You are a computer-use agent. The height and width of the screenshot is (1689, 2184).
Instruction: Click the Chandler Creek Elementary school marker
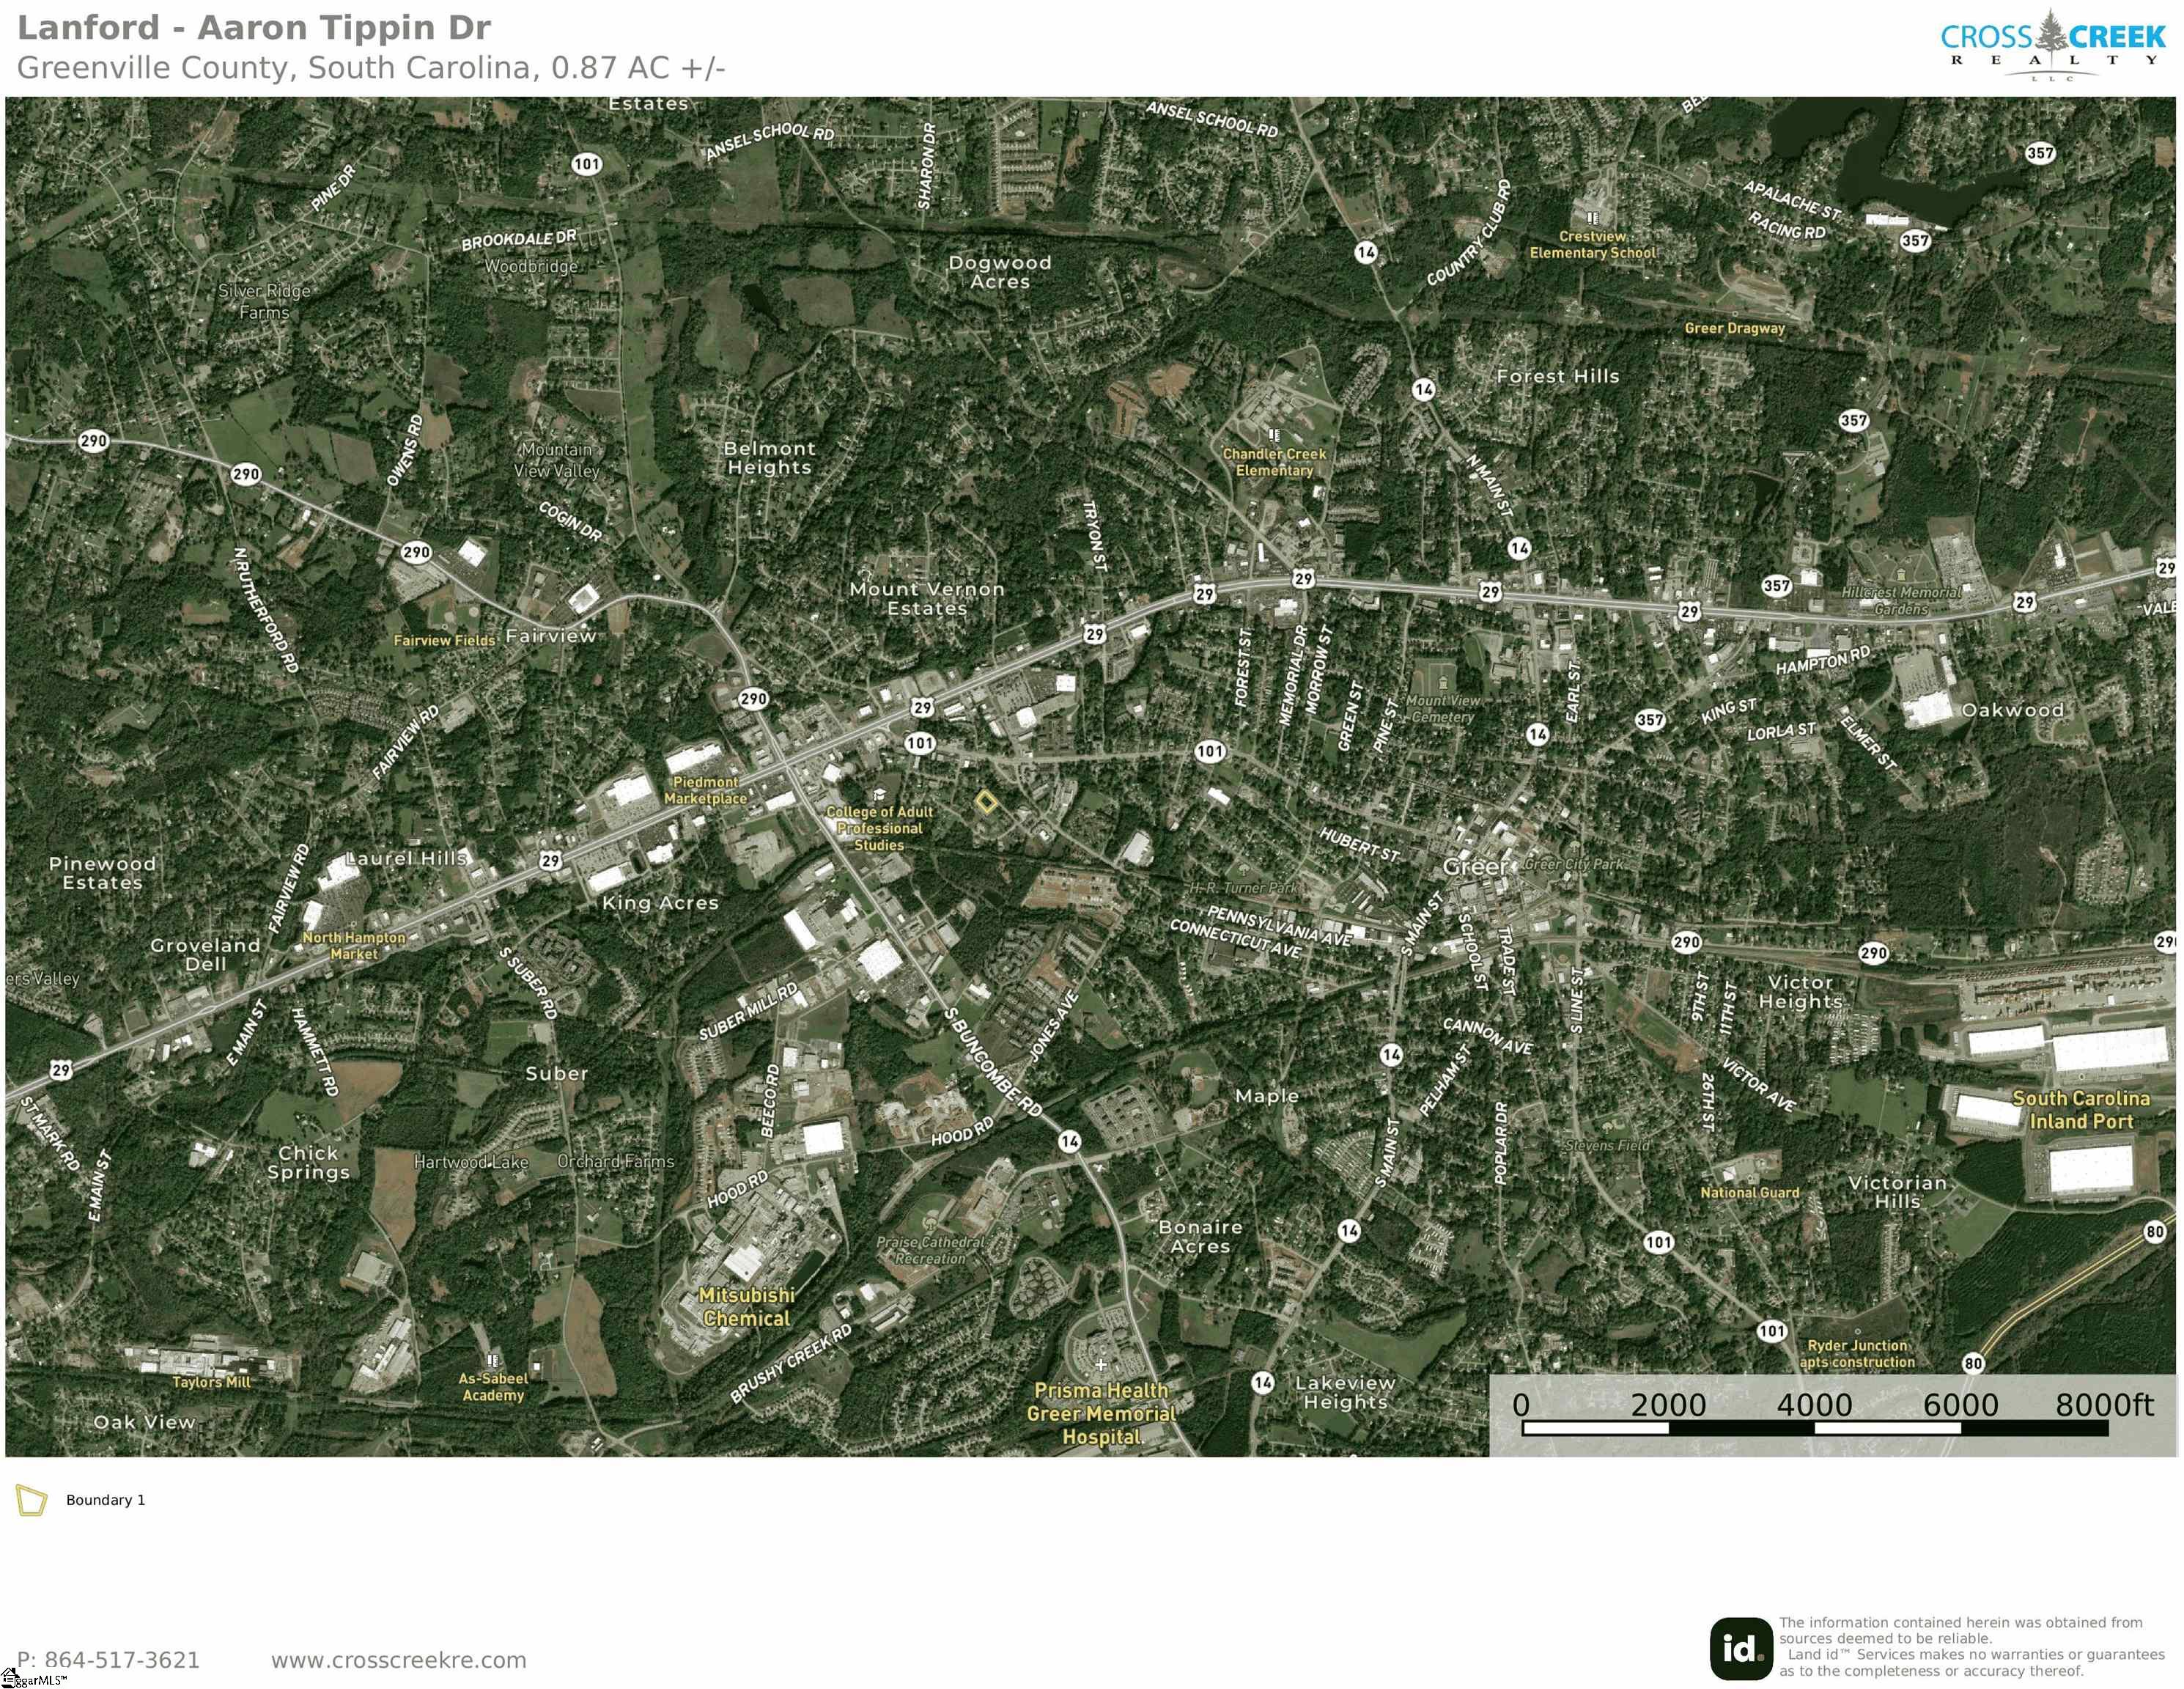1273,435
